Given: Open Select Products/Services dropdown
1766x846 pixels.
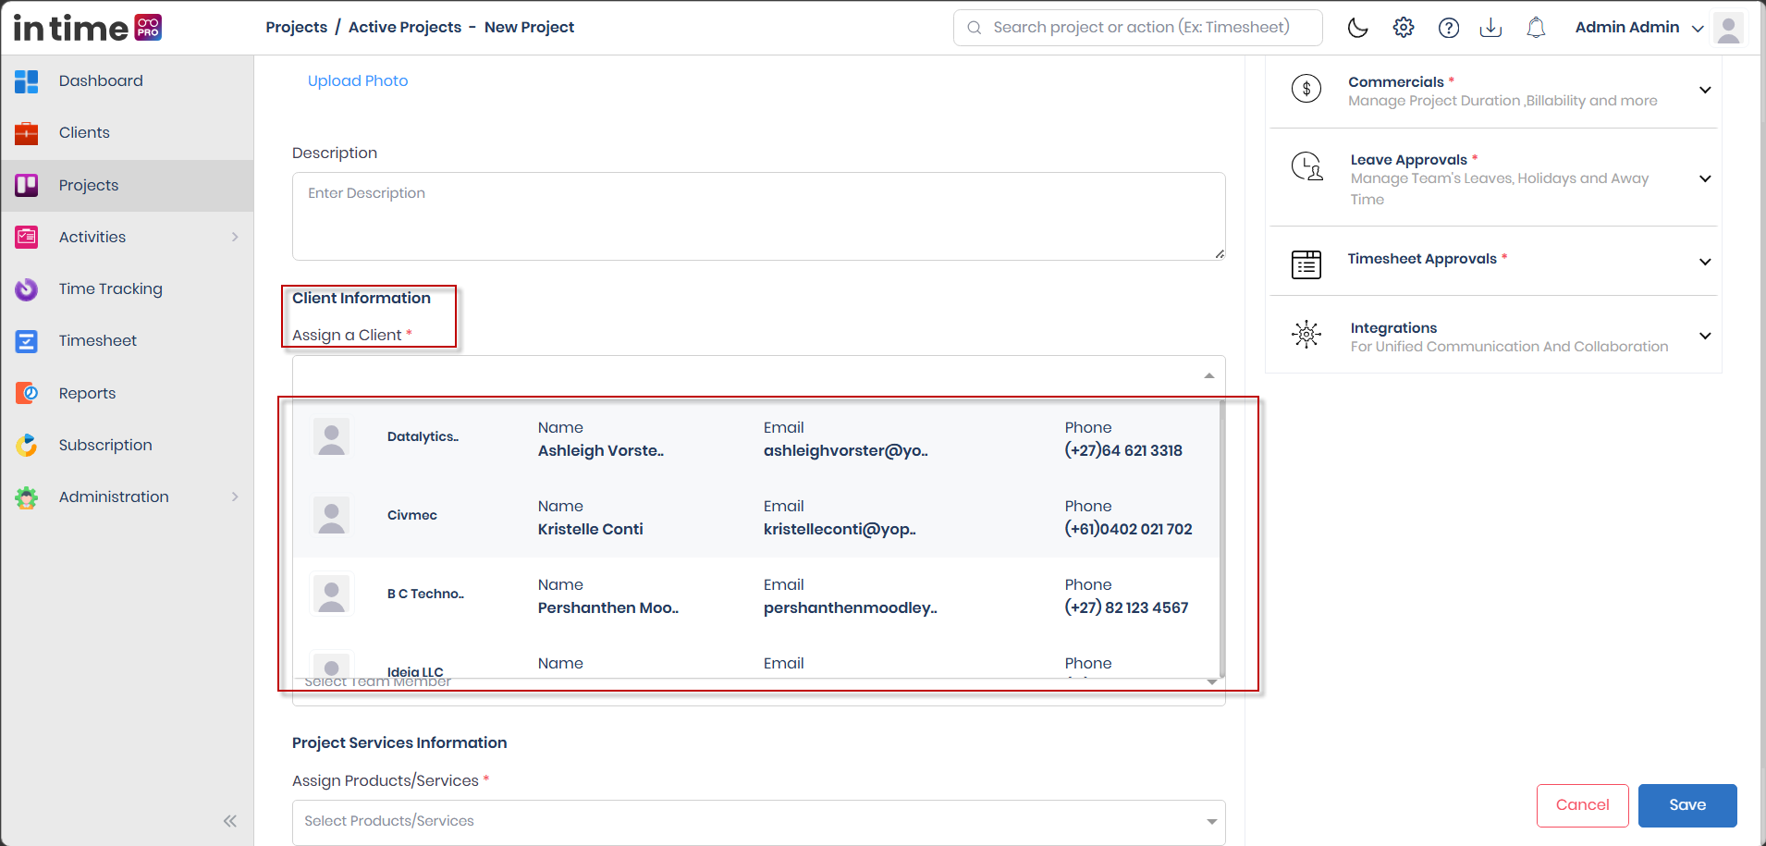Looking at the screenshot, I should 758,821.
